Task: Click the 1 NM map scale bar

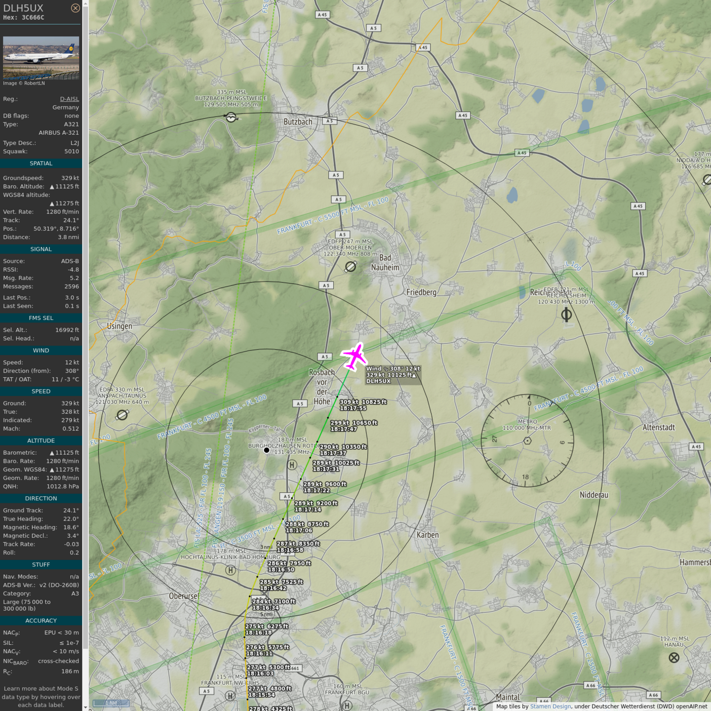Action: coord(111,703)
